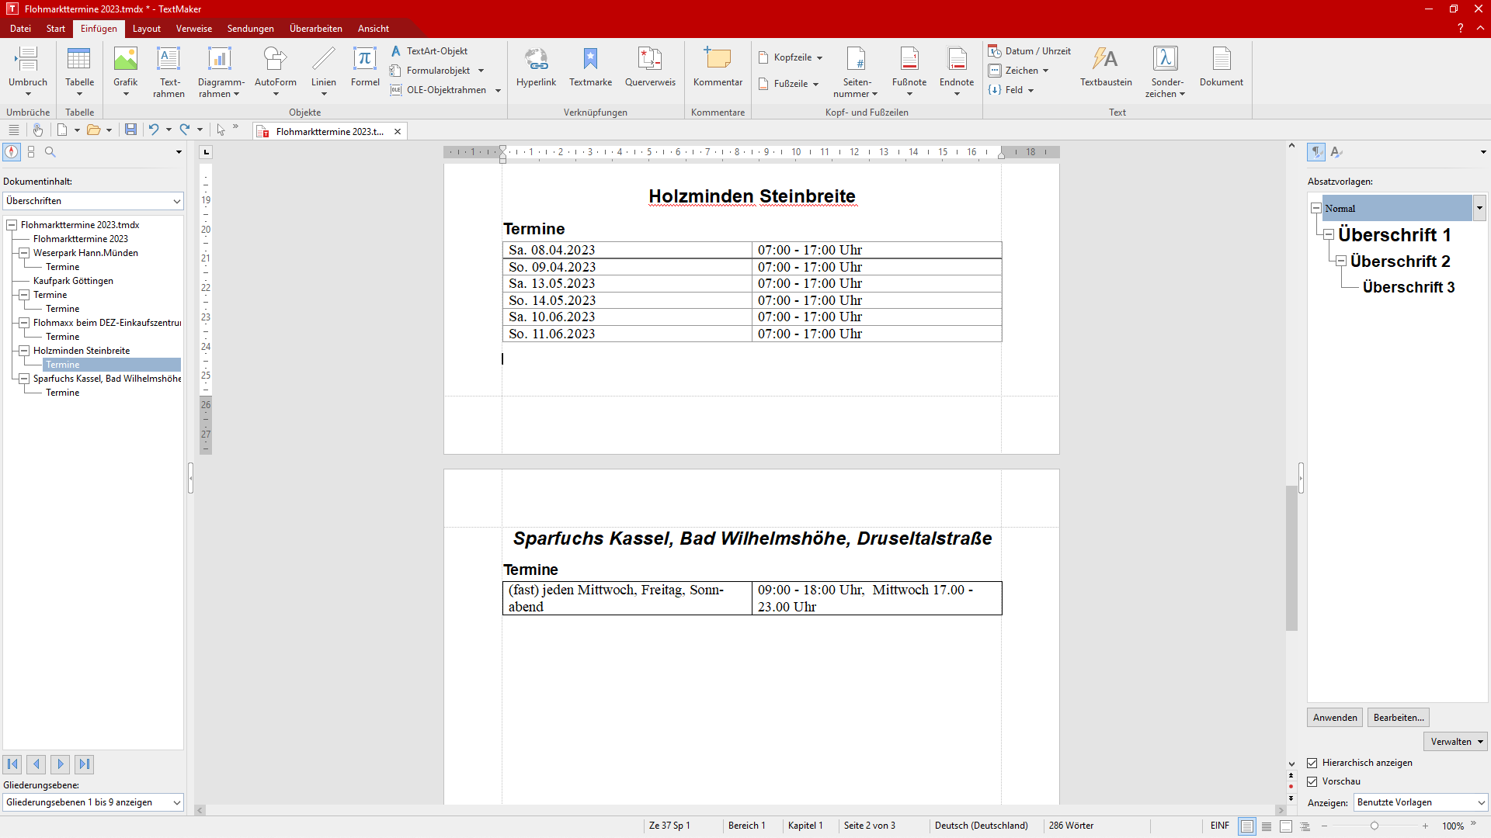Go to previous heading arrow button
Screen dimensions: 1491x838
click(36, 764)
